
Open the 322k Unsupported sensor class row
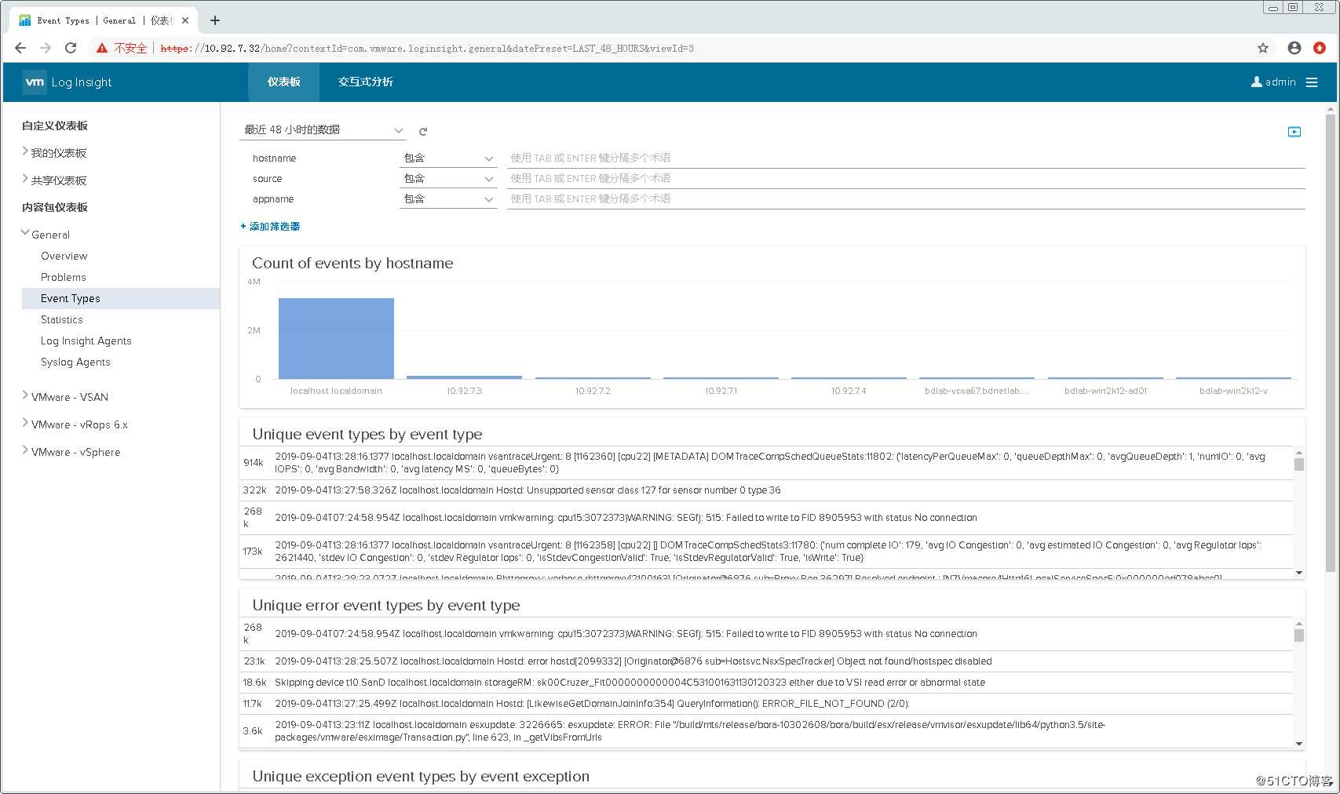pos(766,490)
